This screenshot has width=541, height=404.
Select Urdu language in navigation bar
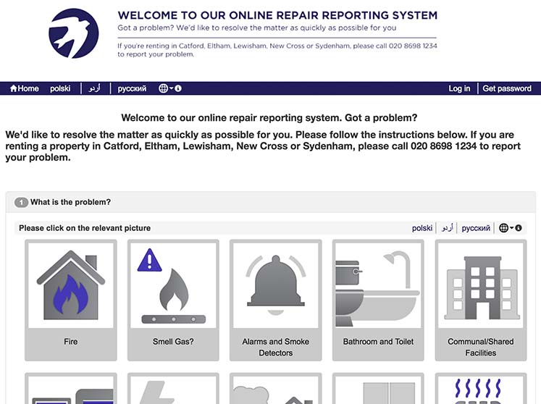(94, 88)
